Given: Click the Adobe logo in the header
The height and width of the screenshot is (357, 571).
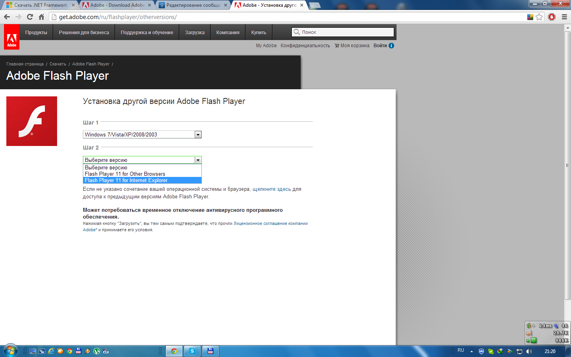Looking at the screenshot, I should coord(11,37).
